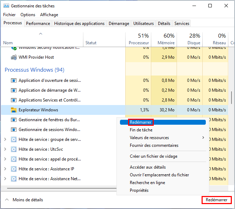Click gear icon of Hôte de service : appel de procé...
235x209 pixels.
[14, 159]
